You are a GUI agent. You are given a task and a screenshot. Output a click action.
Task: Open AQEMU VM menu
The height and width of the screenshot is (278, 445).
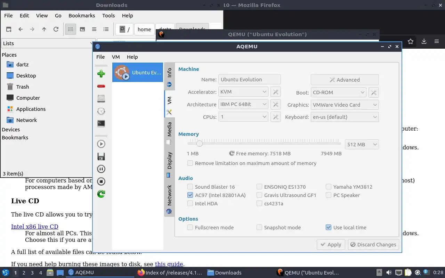(116, 57)
